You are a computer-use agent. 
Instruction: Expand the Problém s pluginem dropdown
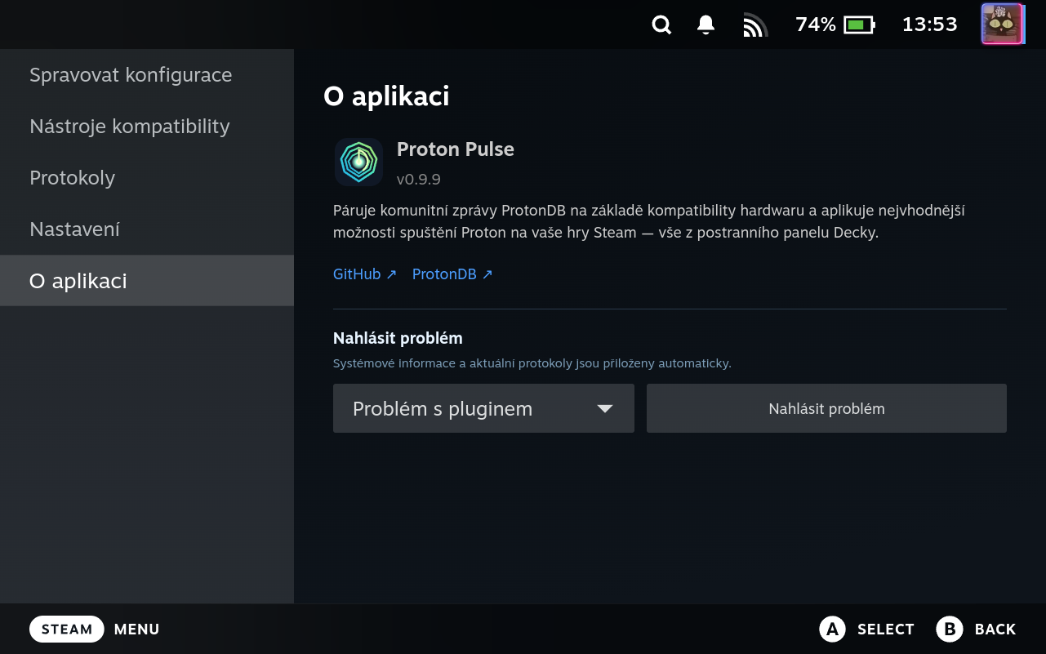[x=483, y=408]
